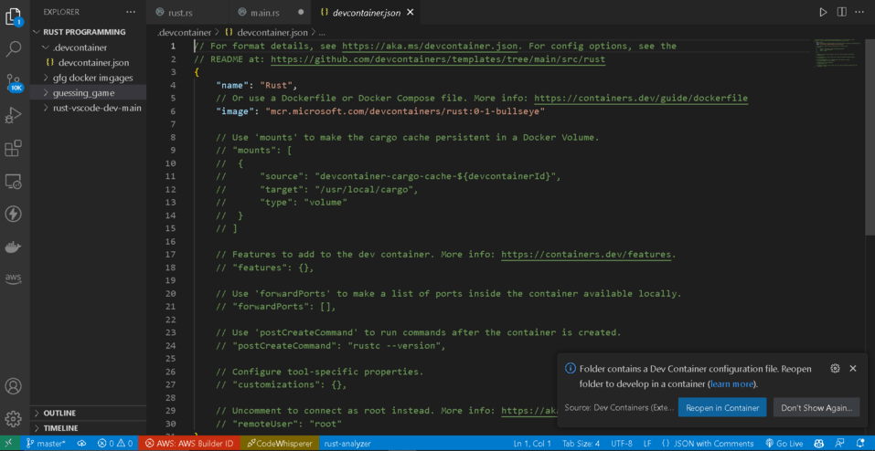Open the Extensions view
The height and width of the screenshot is (451, 875).
click(14, 148)
